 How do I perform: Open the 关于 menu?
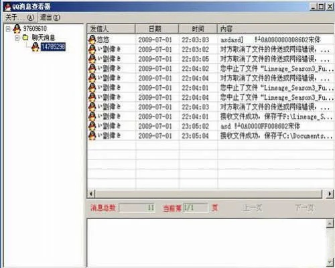click(19, 17)
